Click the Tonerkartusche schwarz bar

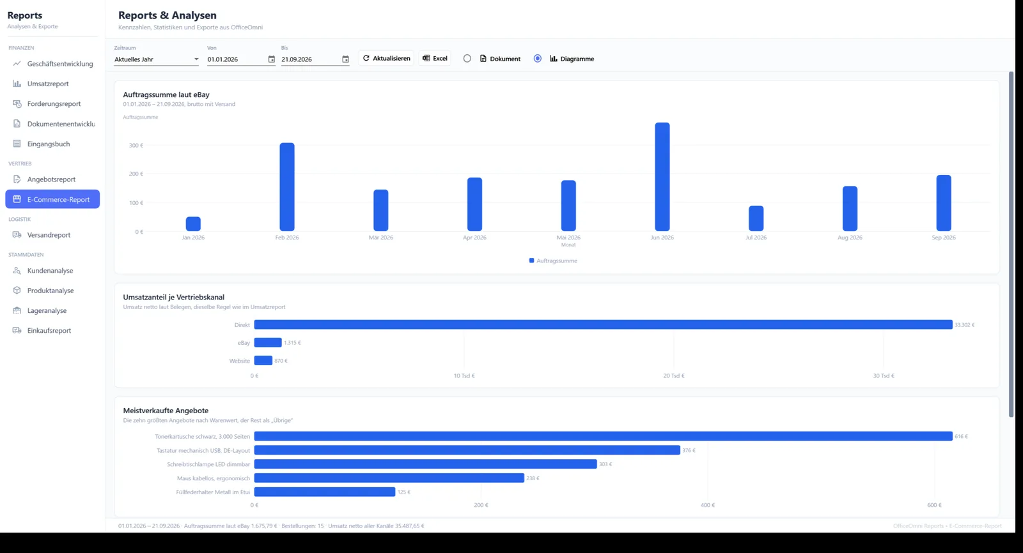[604, 436]
